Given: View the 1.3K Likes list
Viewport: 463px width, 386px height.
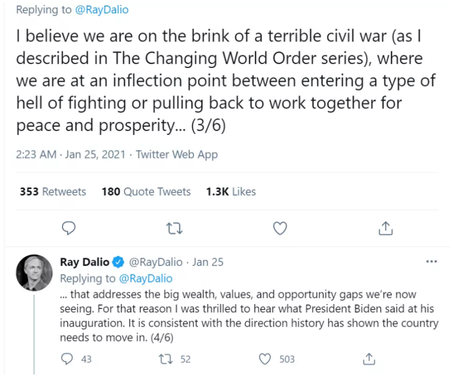Looking at the screenshot, I should point(231,192).
